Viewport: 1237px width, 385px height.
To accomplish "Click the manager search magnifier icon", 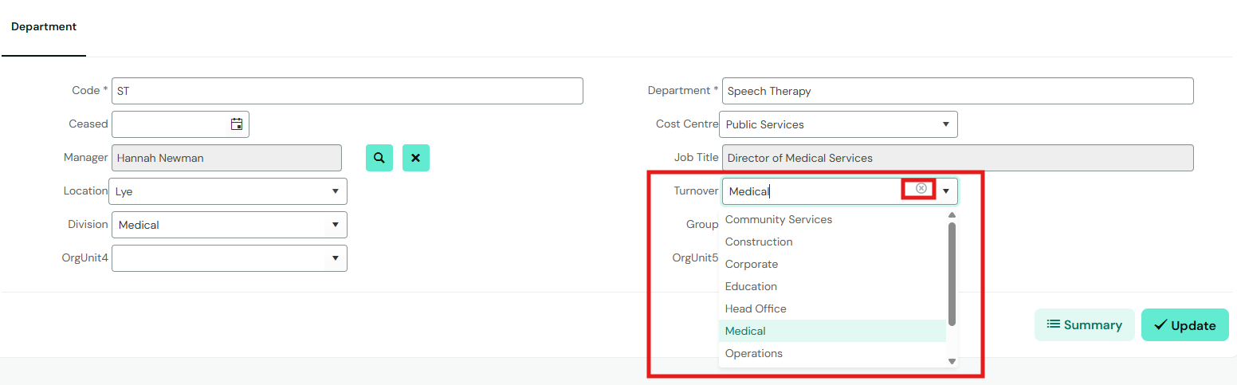I will pyautogui.click(x=379, y=158).
